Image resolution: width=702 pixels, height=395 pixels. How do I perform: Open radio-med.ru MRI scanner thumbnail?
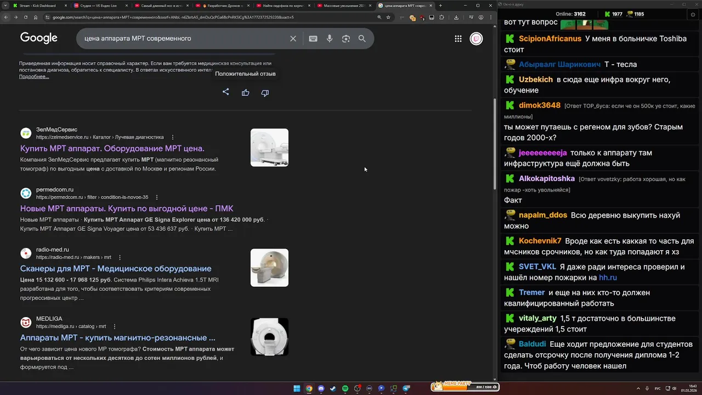(x=269, y=268)
